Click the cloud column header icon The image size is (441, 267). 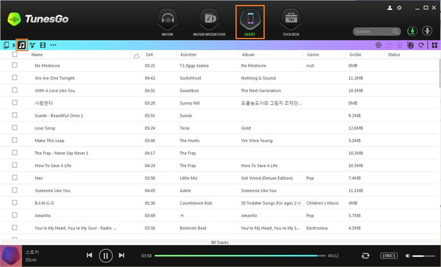[136, 56]
